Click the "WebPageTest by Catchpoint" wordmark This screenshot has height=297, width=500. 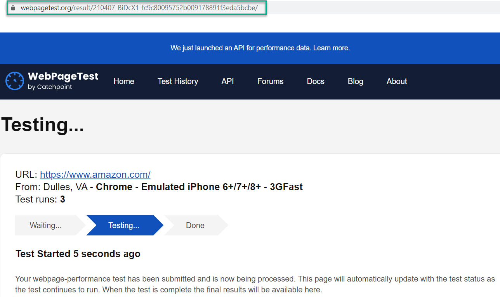(63, 81)
